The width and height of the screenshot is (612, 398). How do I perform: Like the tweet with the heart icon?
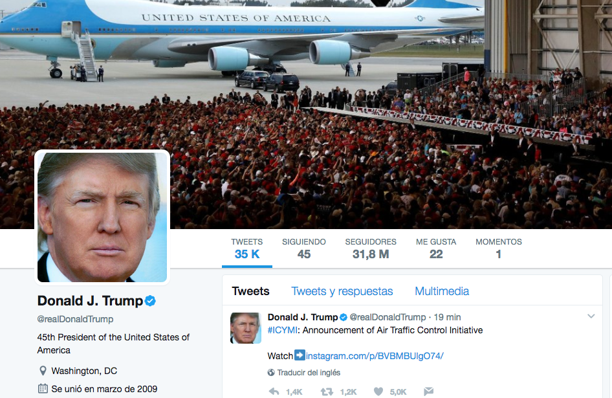[x=378, y=392]
